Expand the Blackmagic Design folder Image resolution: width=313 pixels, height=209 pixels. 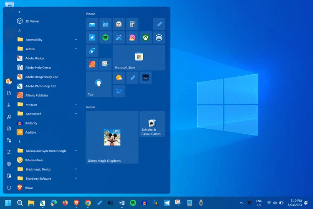(47, 169)
